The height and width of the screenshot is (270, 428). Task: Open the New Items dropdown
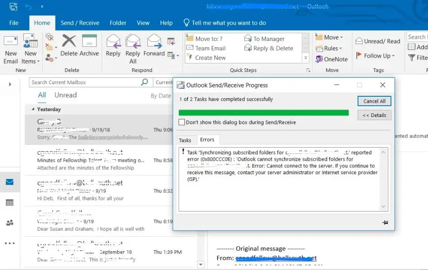[x=30, y=49]
